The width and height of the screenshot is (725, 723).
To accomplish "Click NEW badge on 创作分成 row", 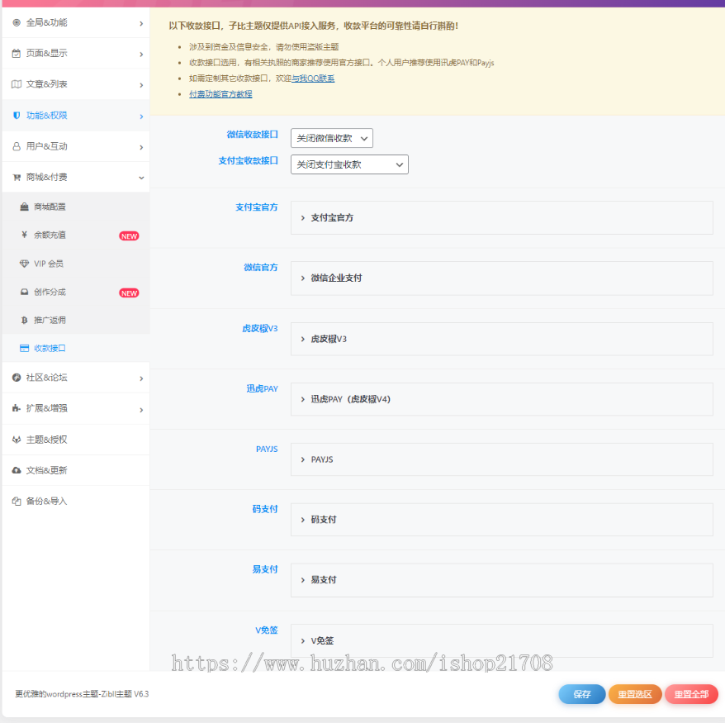I will click(129, 293).
